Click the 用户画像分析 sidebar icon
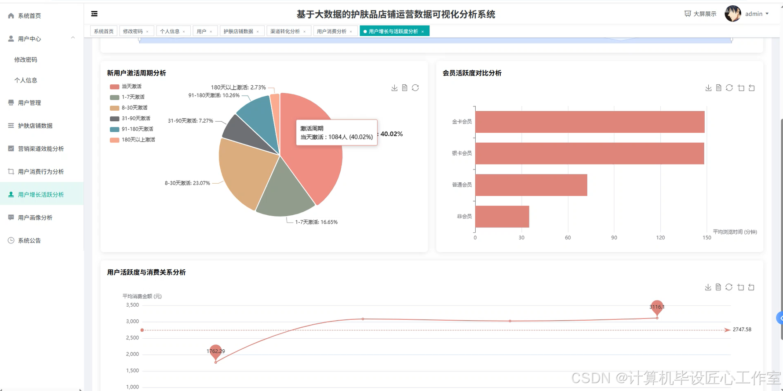 pos(11,217)
